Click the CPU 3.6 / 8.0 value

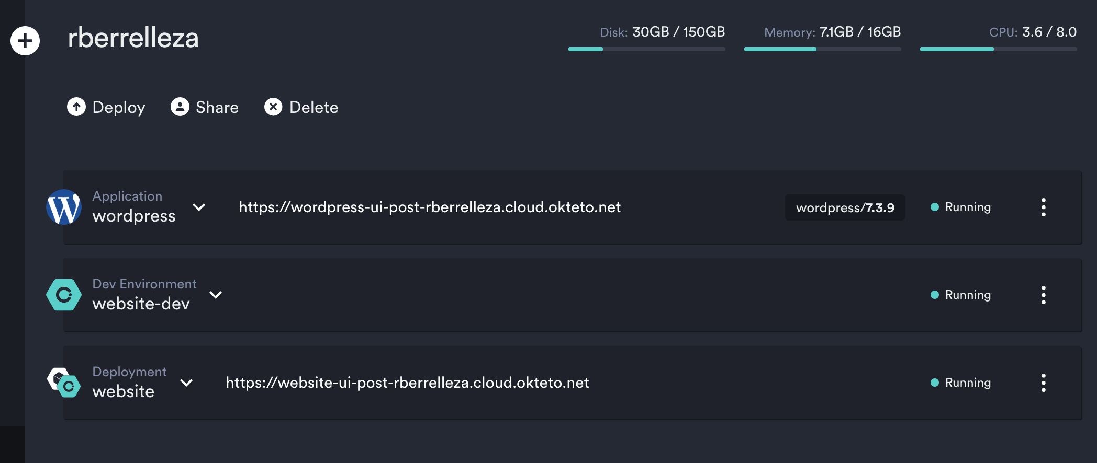1049,32
